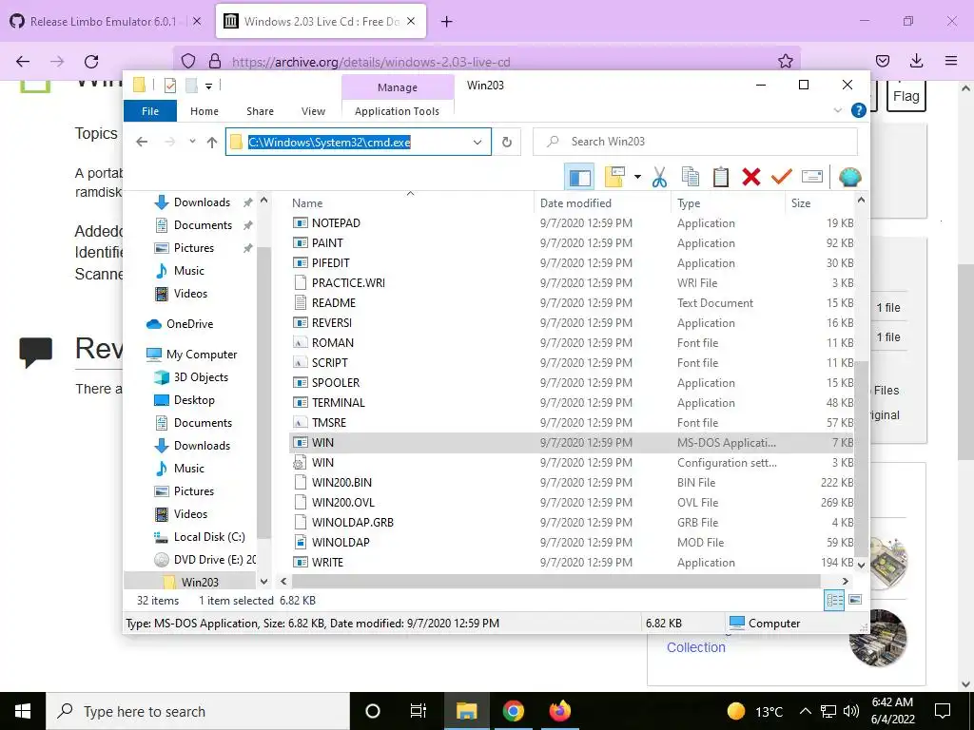Screen dimensions: 974x730
Task: Switch to Large icons view layout icon
Action: [855, 600]
